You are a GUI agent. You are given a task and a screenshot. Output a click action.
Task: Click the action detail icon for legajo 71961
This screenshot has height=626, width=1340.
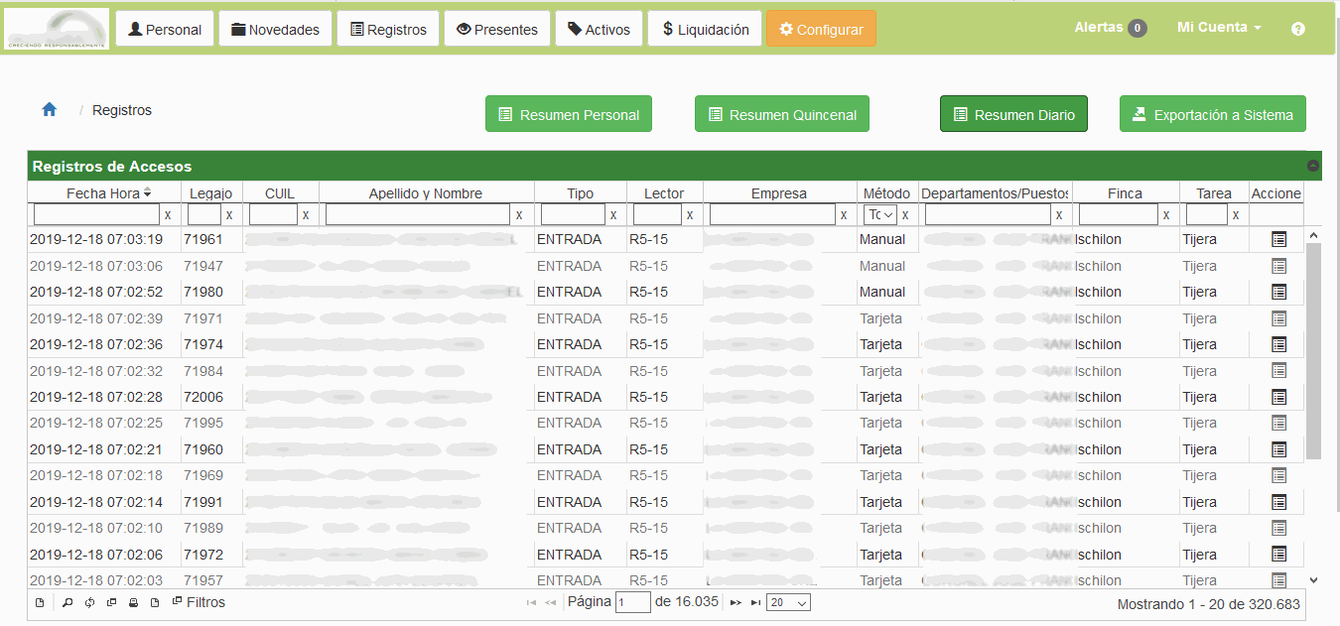pyautogui.click(x=1278, y=239)
